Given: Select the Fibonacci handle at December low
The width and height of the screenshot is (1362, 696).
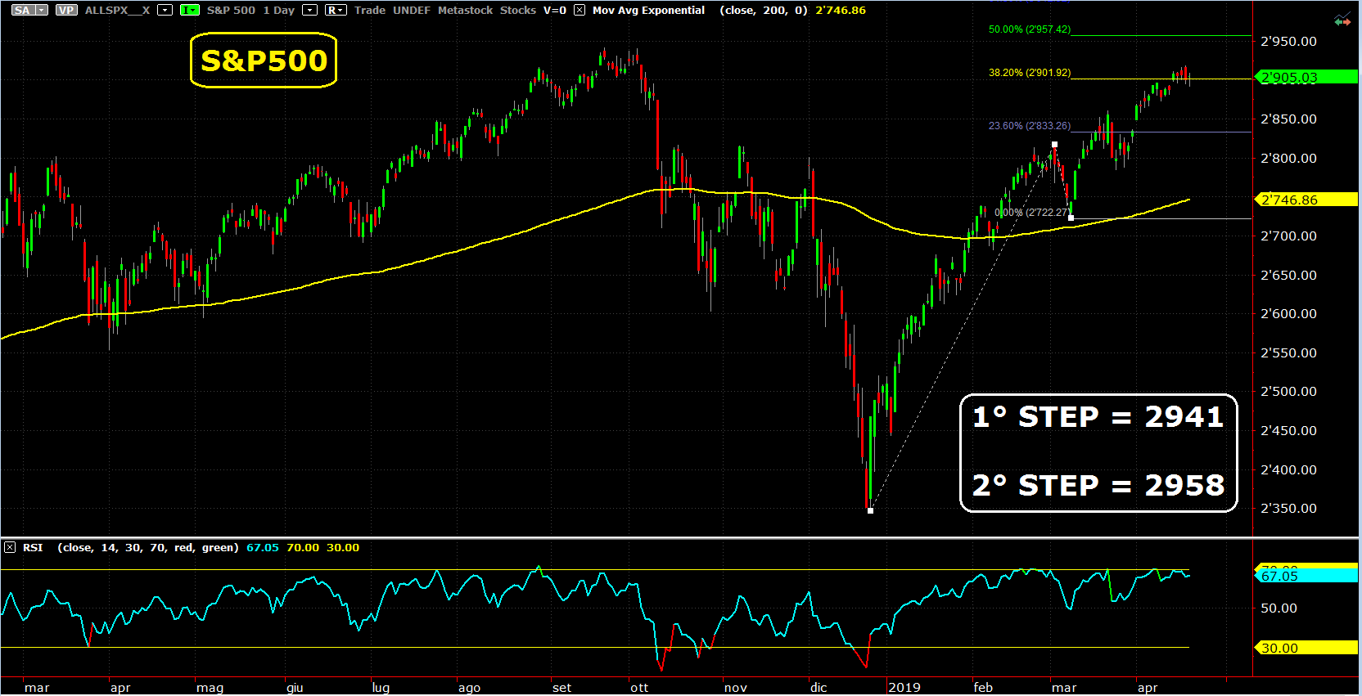Looking at the screenshot, I should point(870,511).
